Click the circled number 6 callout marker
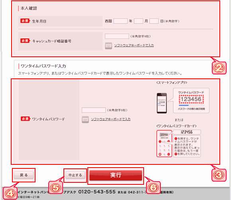 point(153,188)
